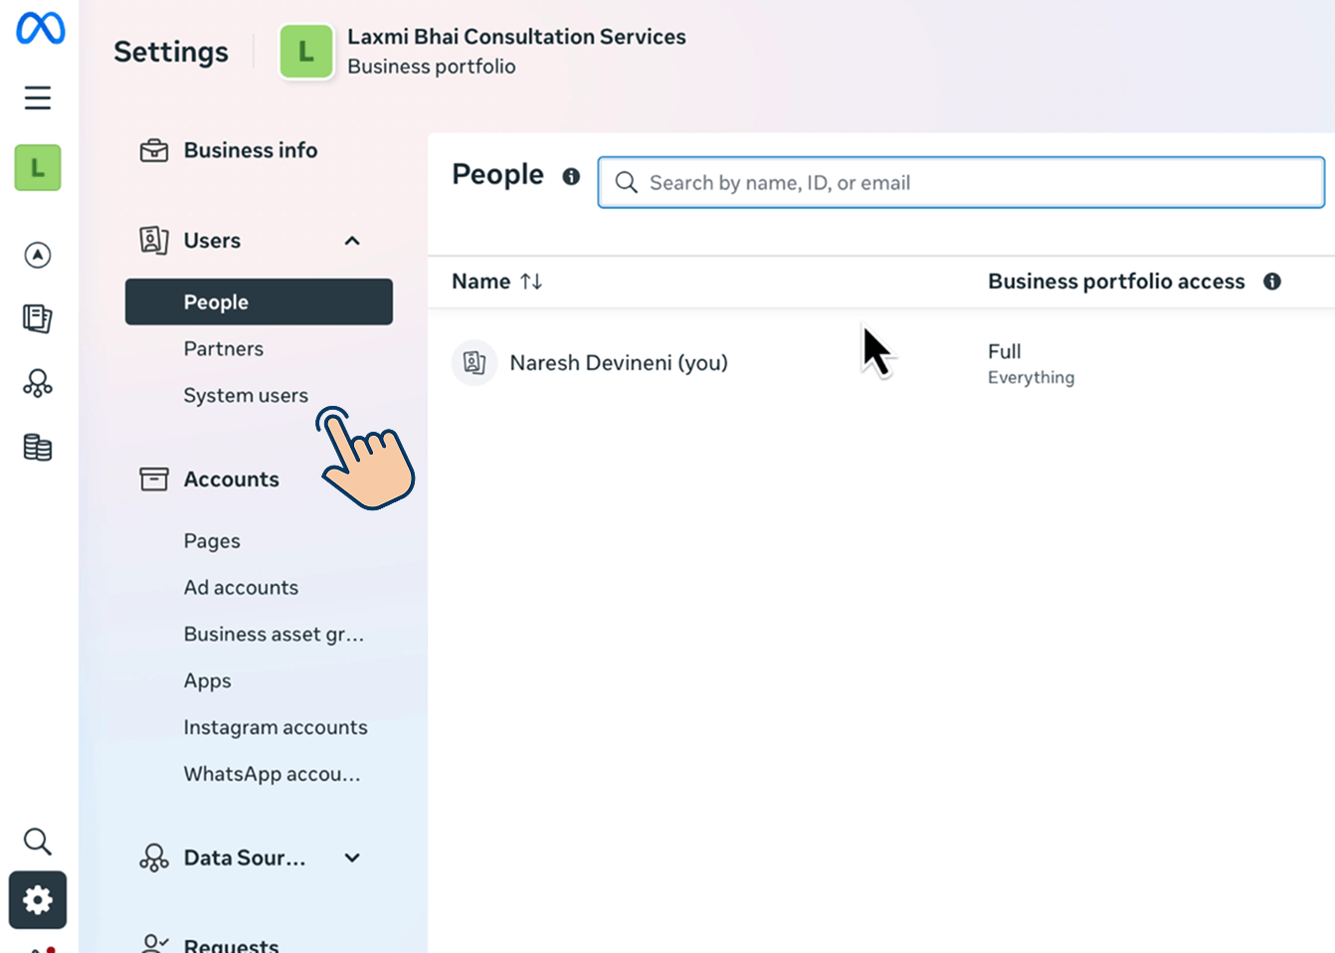Click Naresh Devineni's avatar icon
This screenshot has width=1335, height=953.
coord(475,362)
